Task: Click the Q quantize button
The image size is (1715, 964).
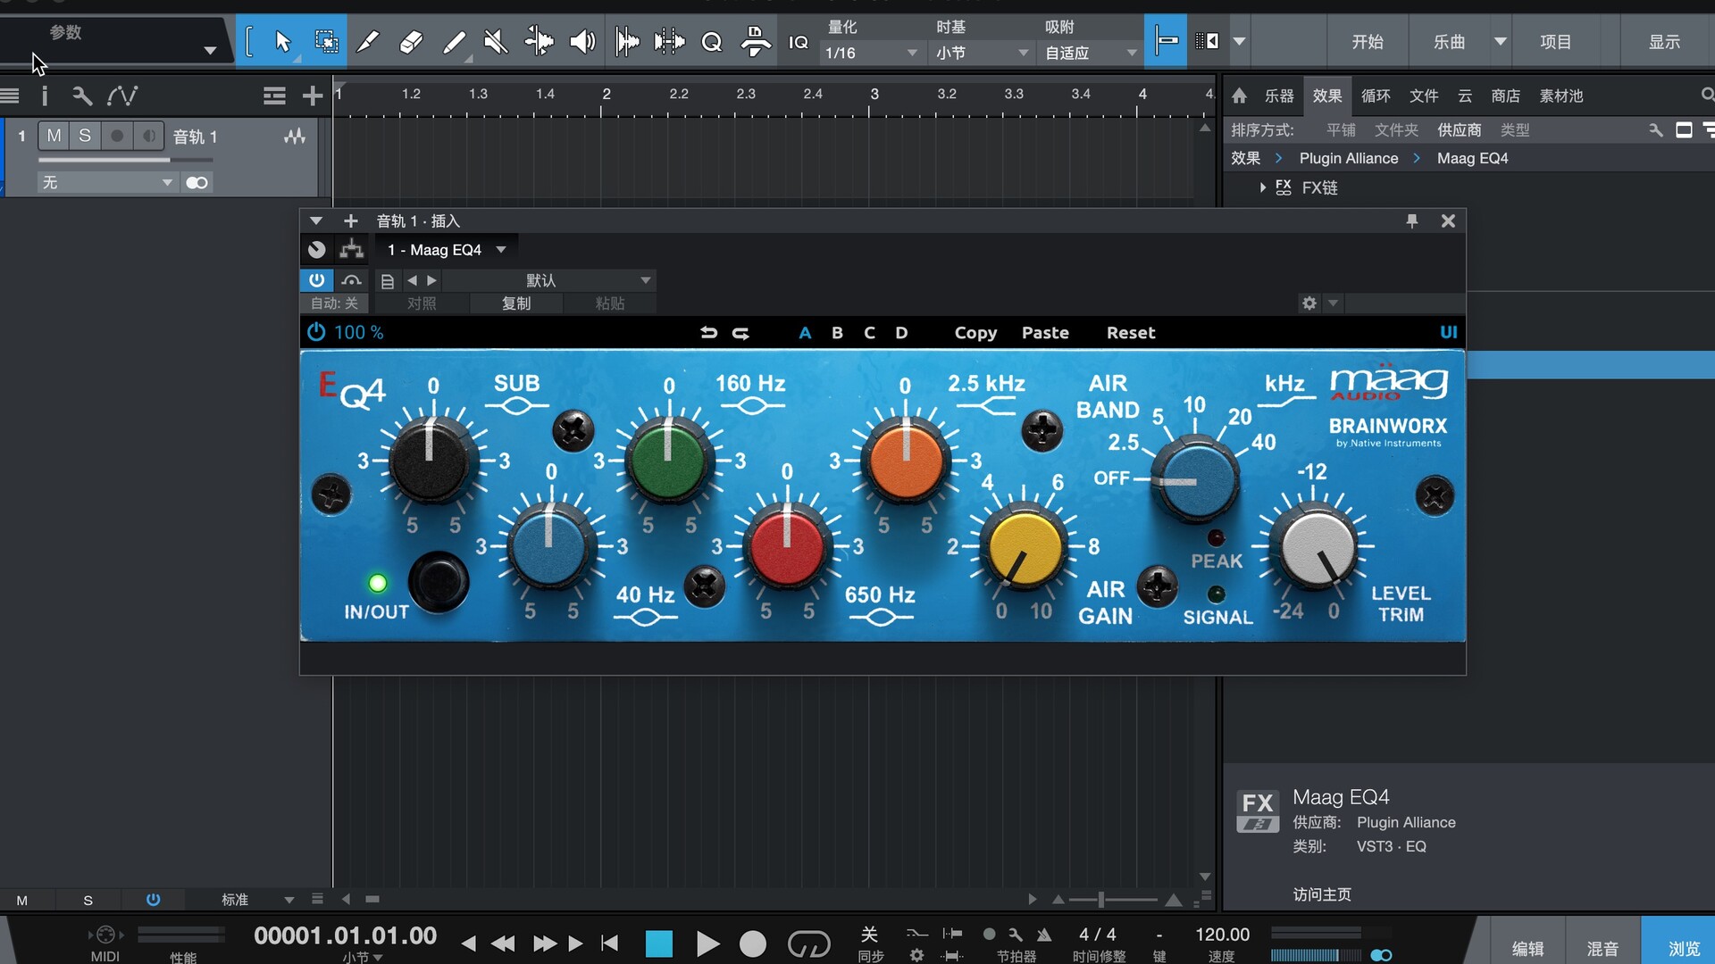Action: [712, 42]
